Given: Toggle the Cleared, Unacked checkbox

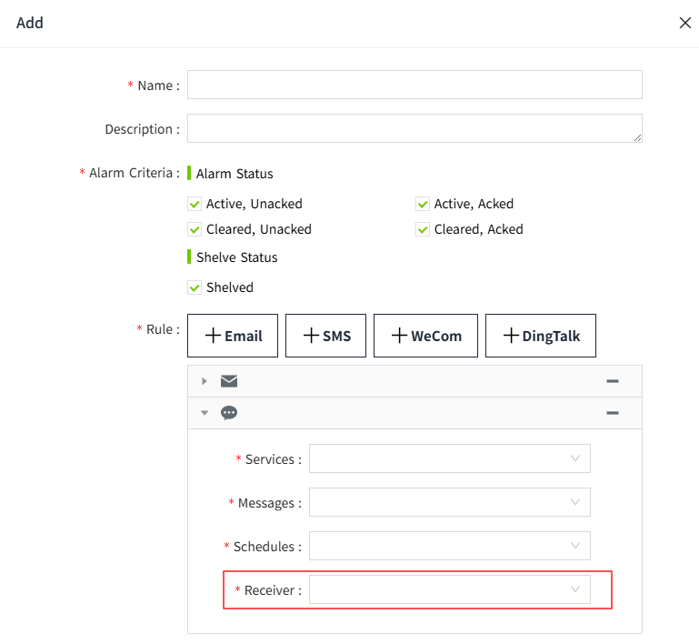Looking at the screenshot, I should (x=195, y=229).
